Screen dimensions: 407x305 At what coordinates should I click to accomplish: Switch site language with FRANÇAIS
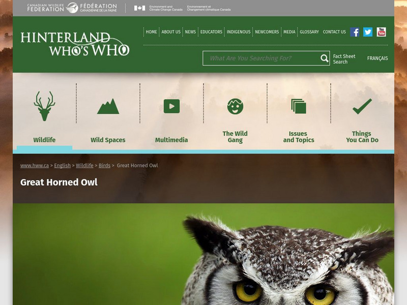(377, 58)
